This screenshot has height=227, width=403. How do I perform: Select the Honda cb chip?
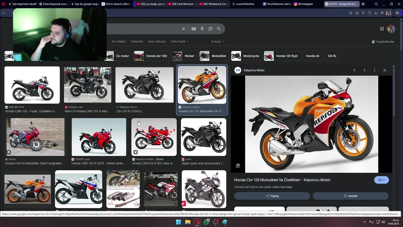tap(312, 56)
